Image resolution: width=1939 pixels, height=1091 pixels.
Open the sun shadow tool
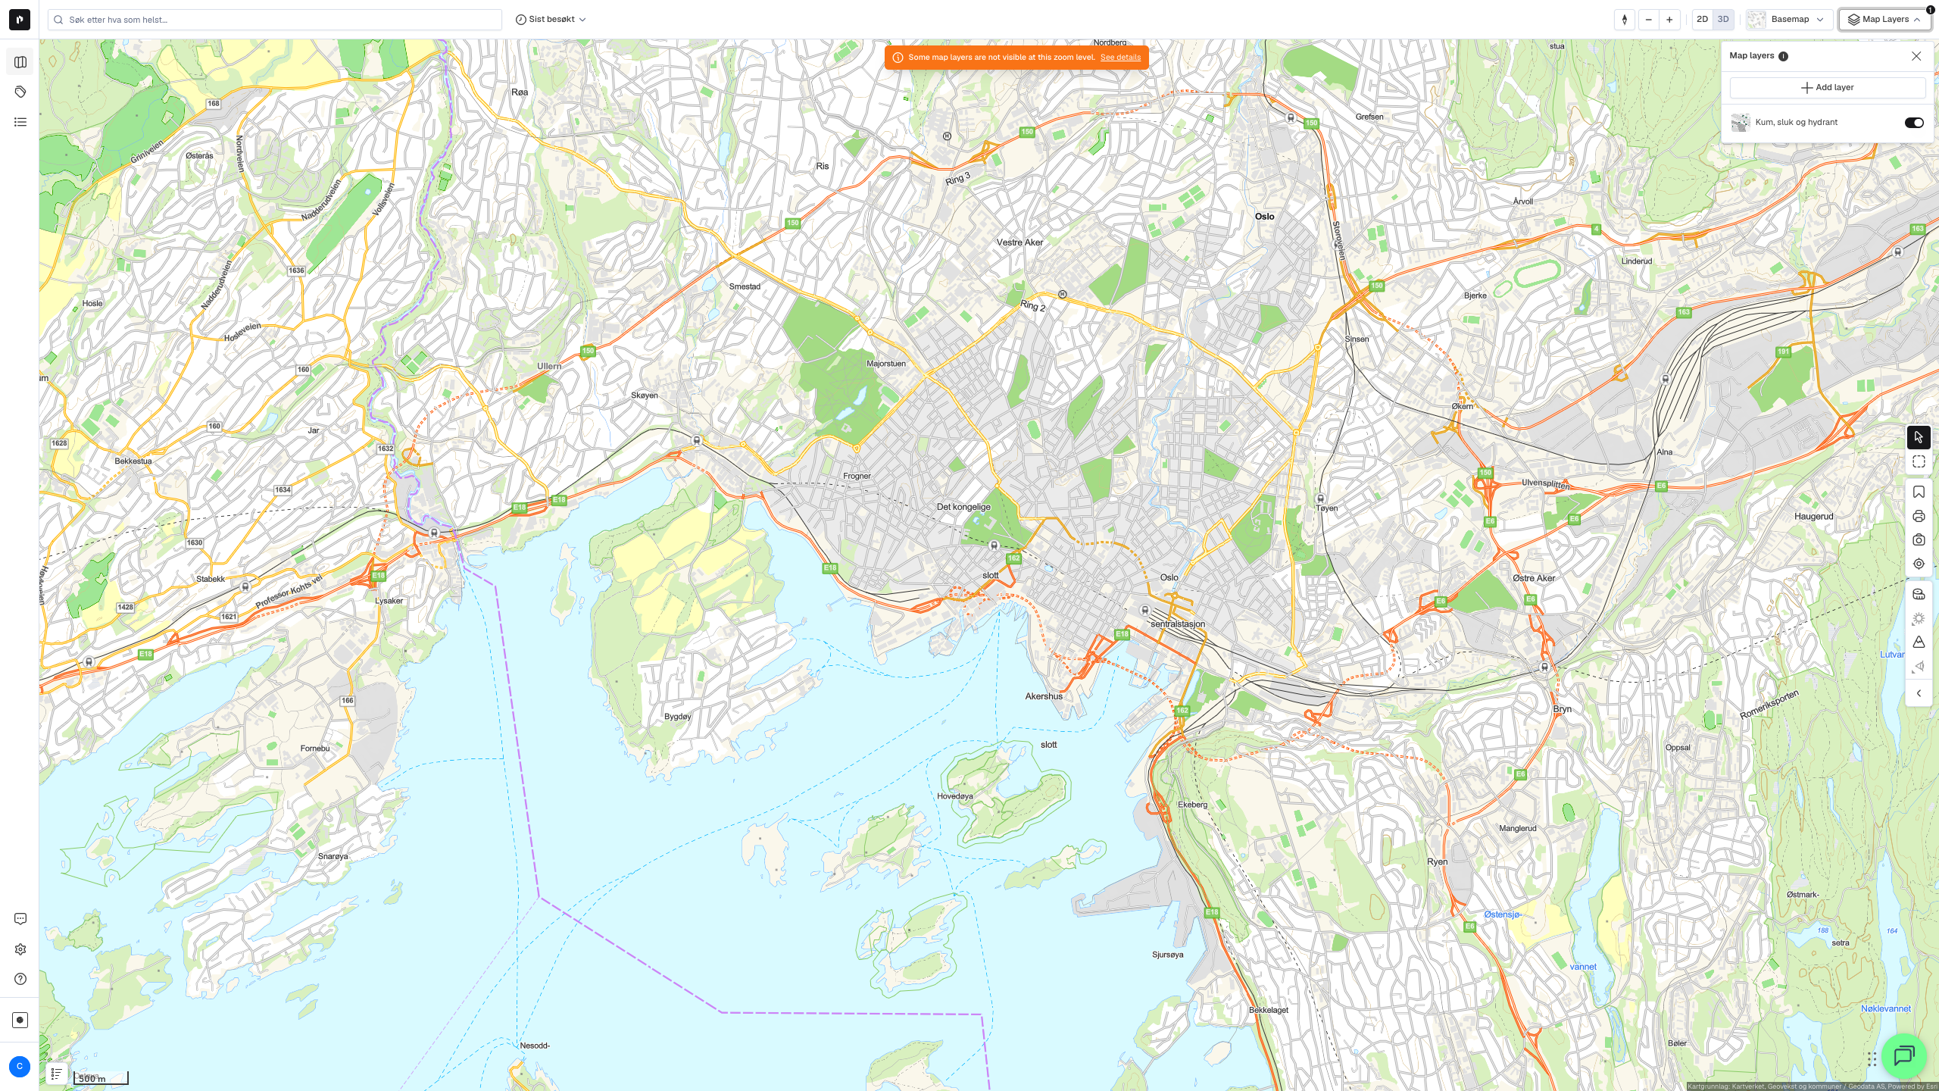pyautogui.click(x=1919, y=619)
